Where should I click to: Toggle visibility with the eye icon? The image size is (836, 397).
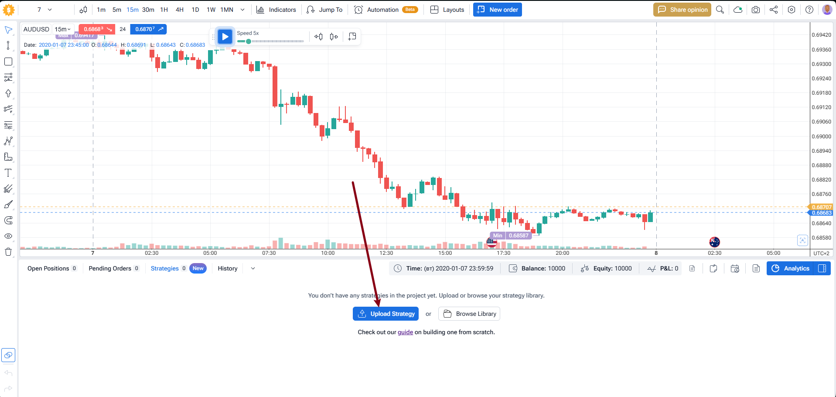[x=8, y=236]
